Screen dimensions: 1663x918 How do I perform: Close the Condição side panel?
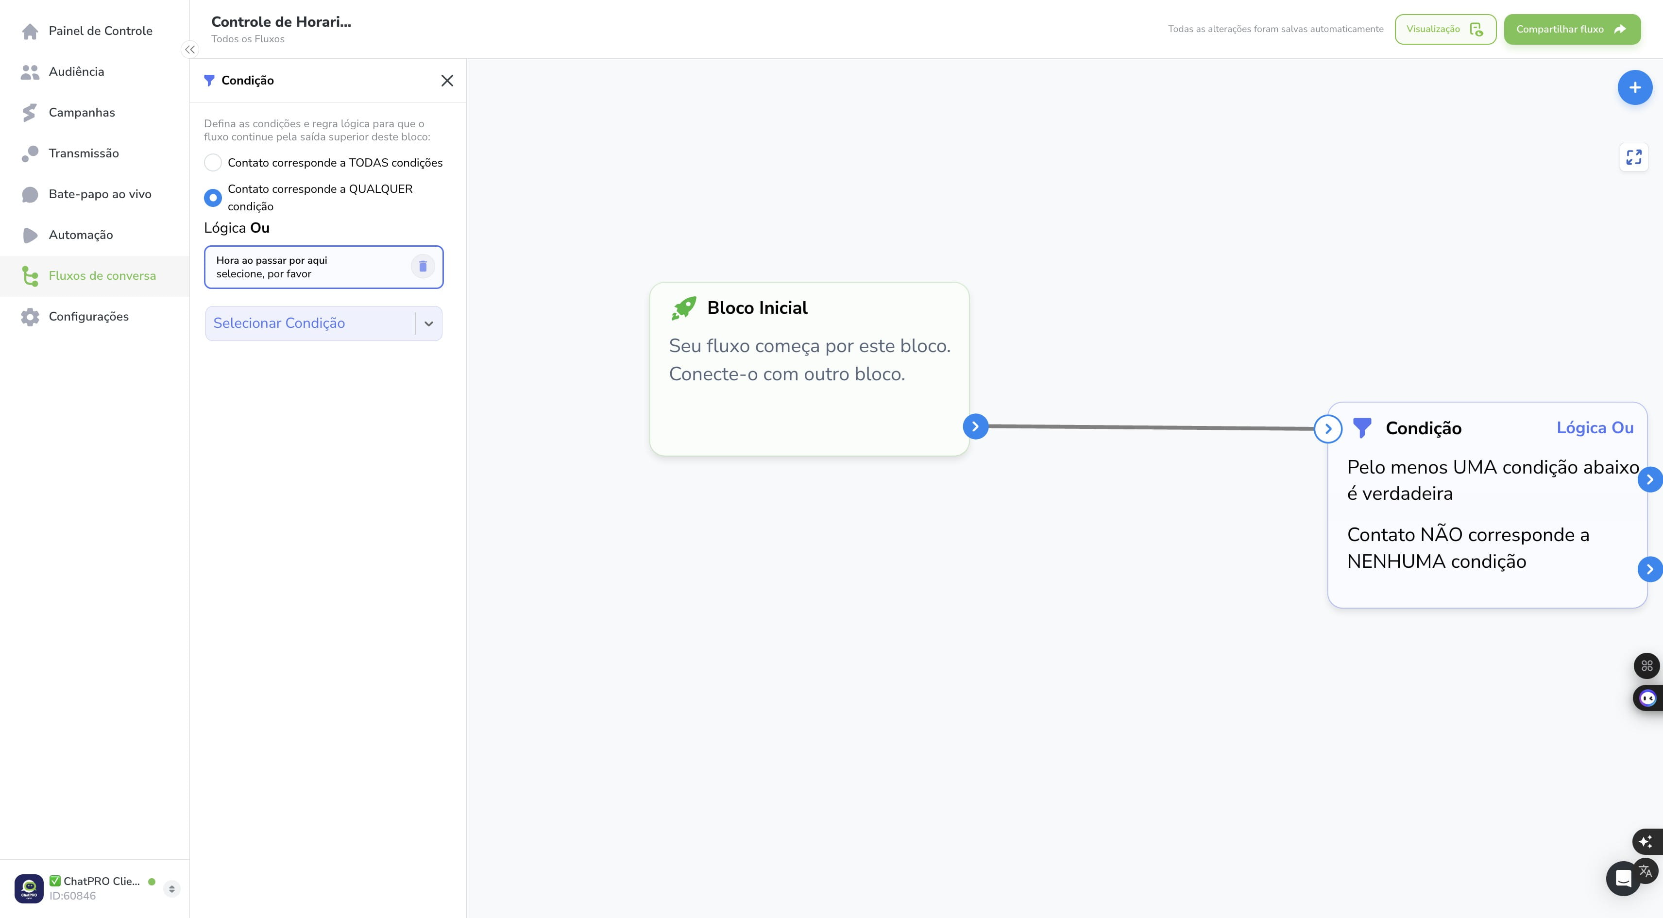(447, 81)
